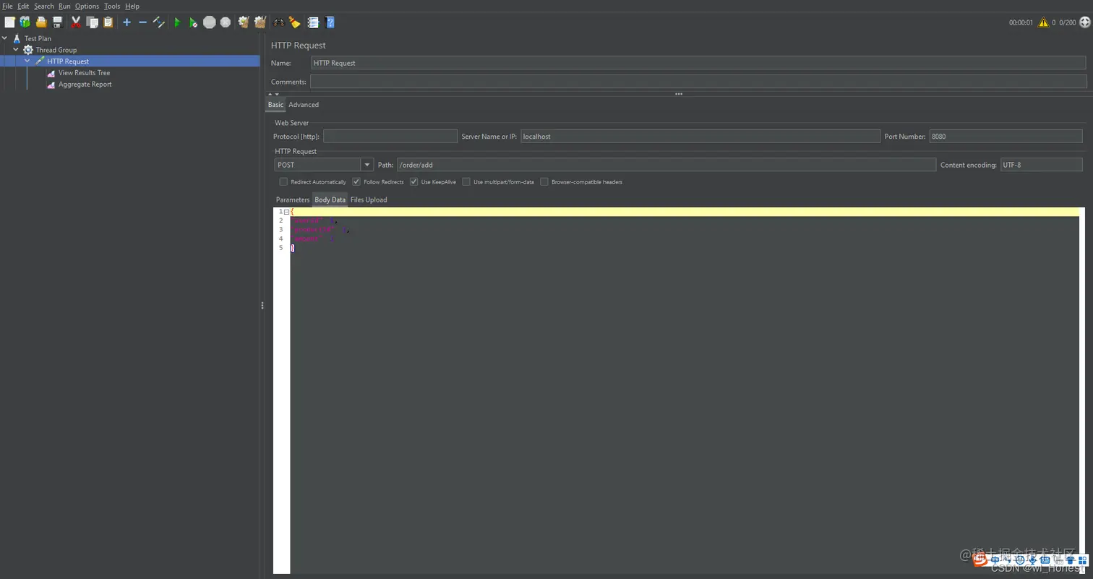The image size is (1093, 579).
Task: Enable Use multipart/form-data
Action: (x=466, y=182)
